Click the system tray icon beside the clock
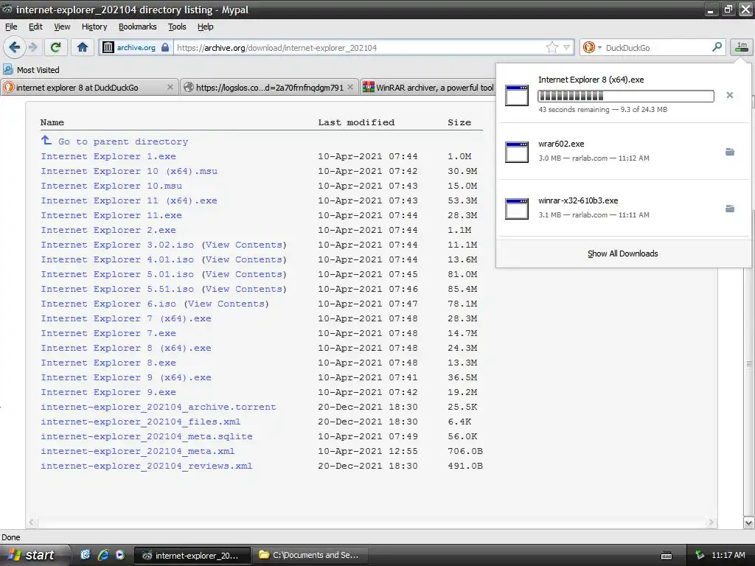The height and width of the screenshot is (566, 755). (700, 555)
